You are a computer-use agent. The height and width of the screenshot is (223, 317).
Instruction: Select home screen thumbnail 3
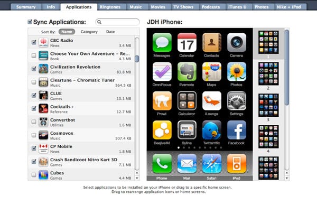(268, 105)
